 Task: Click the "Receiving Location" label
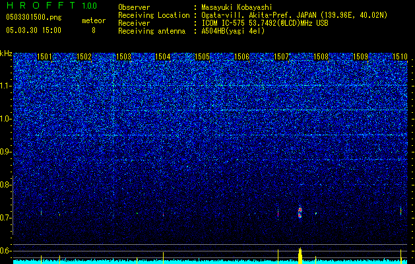pyautogui.click(x=154, y=15)
